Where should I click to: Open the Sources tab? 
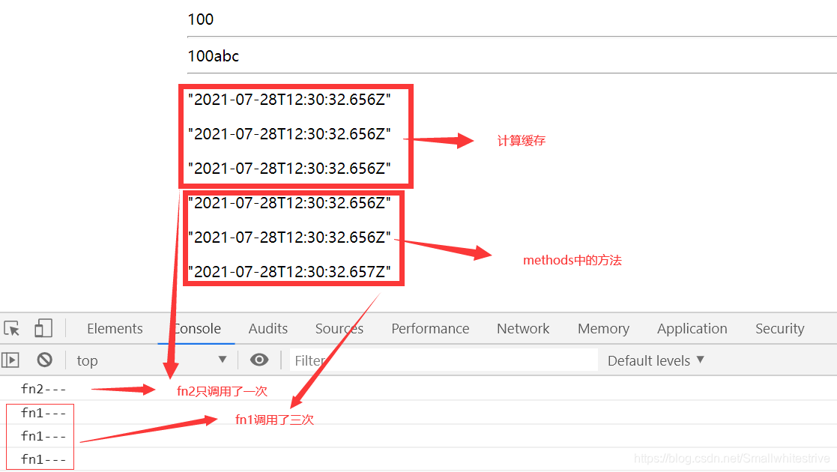coord(339,329)
